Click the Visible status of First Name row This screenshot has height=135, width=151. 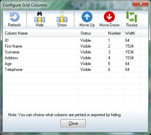coord(86,46)
